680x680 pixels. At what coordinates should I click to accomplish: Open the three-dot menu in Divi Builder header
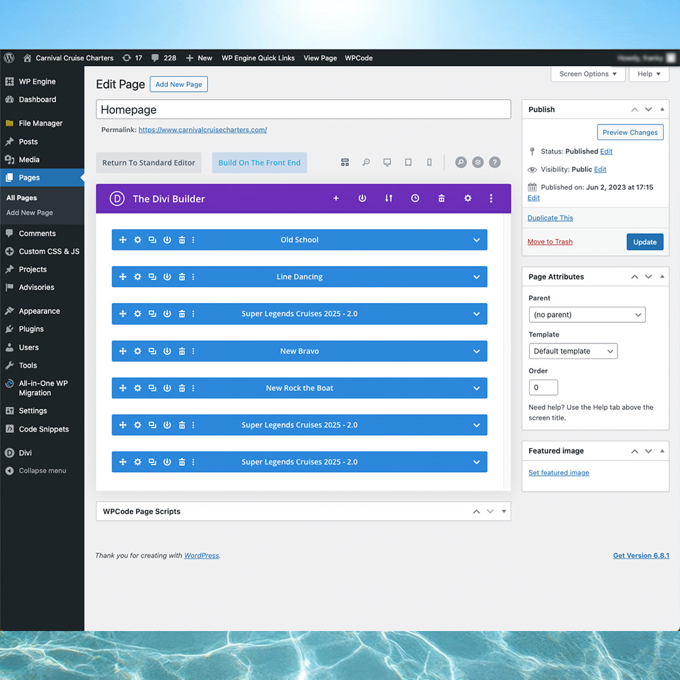tap(491, 198)
